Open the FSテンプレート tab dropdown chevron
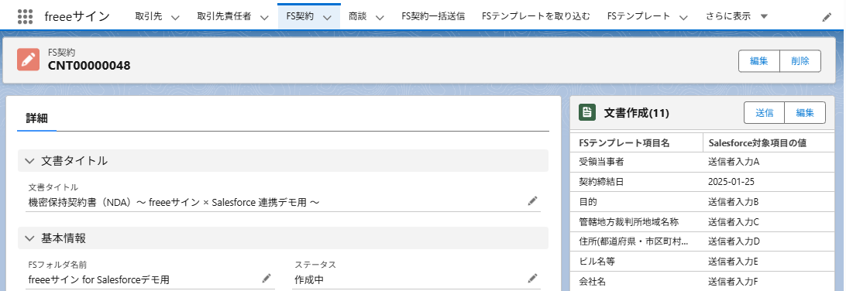The image size is (846, 291). point(683,17)
